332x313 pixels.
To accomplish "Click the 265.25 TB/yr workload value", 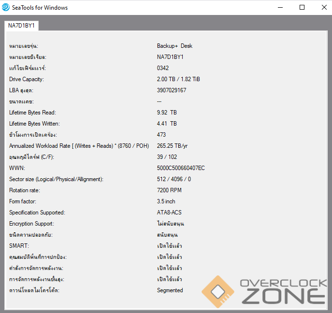I will tap(172, 146).
